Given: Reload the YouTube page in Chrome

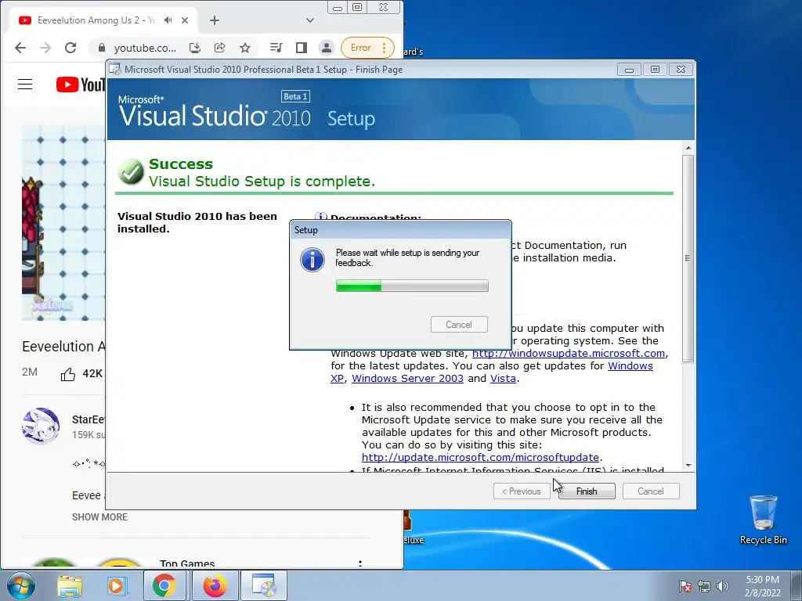Looking at the screenshot, I should point(70,48).
